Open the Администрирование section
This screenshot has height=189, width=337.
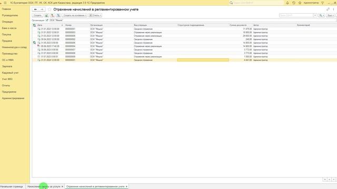(x=13, y=98)
